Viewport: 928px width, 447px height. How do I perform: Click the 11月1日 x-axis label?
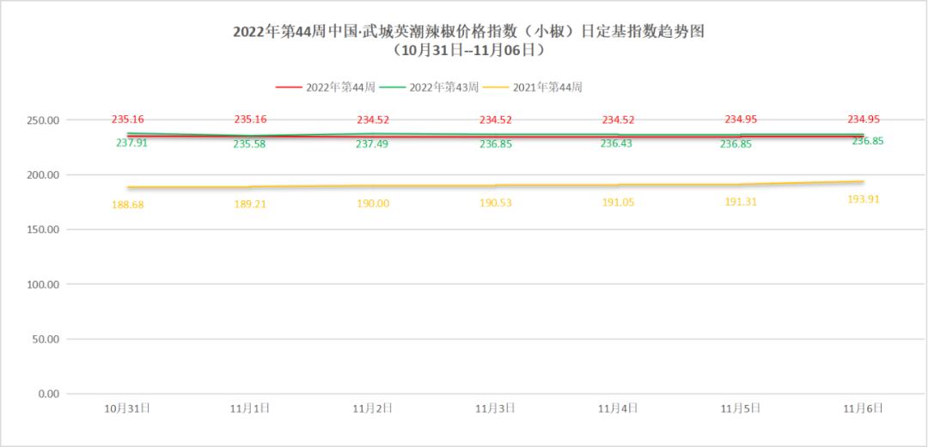[x=250, y=408]
